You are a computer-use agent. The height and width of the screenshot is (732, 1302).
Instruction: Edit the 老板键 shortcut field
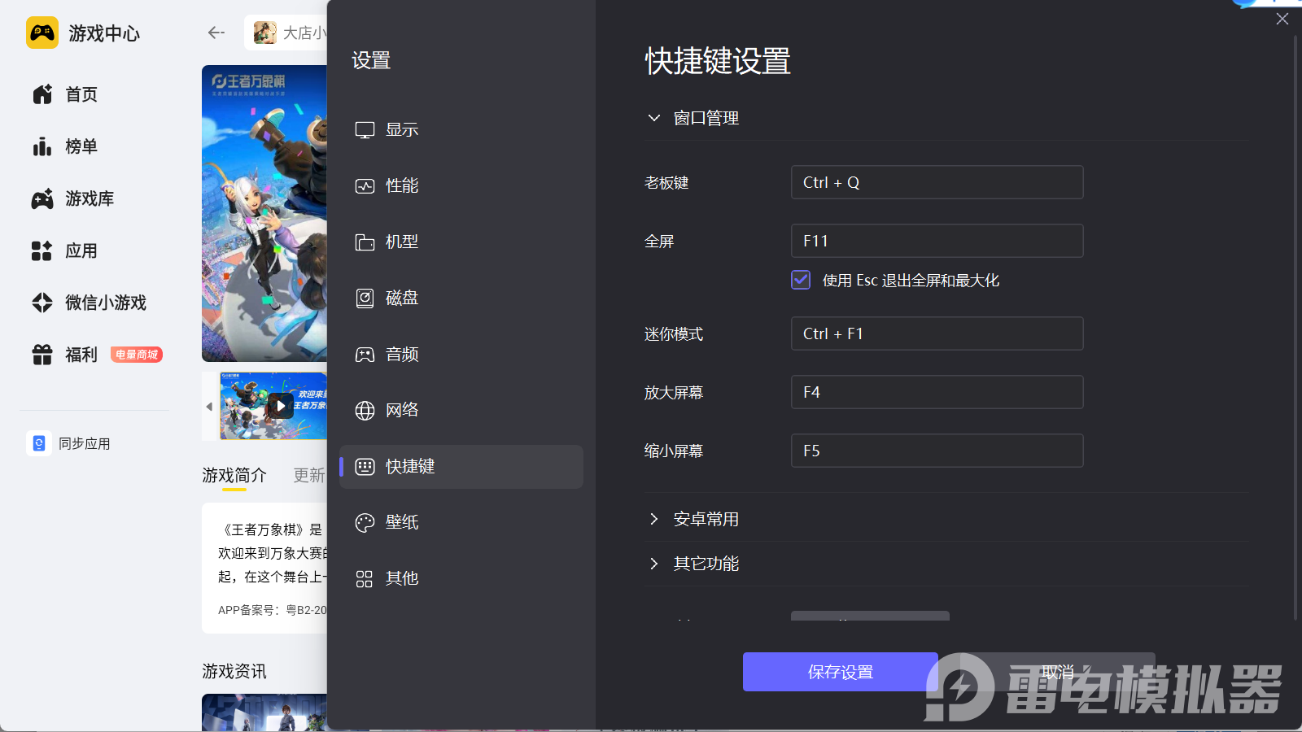tap(937, 182)
